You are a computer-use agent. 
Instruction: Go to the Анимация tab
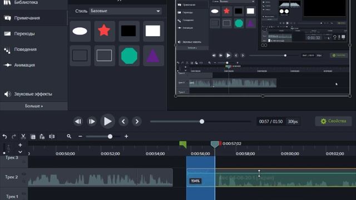point(33,65)
